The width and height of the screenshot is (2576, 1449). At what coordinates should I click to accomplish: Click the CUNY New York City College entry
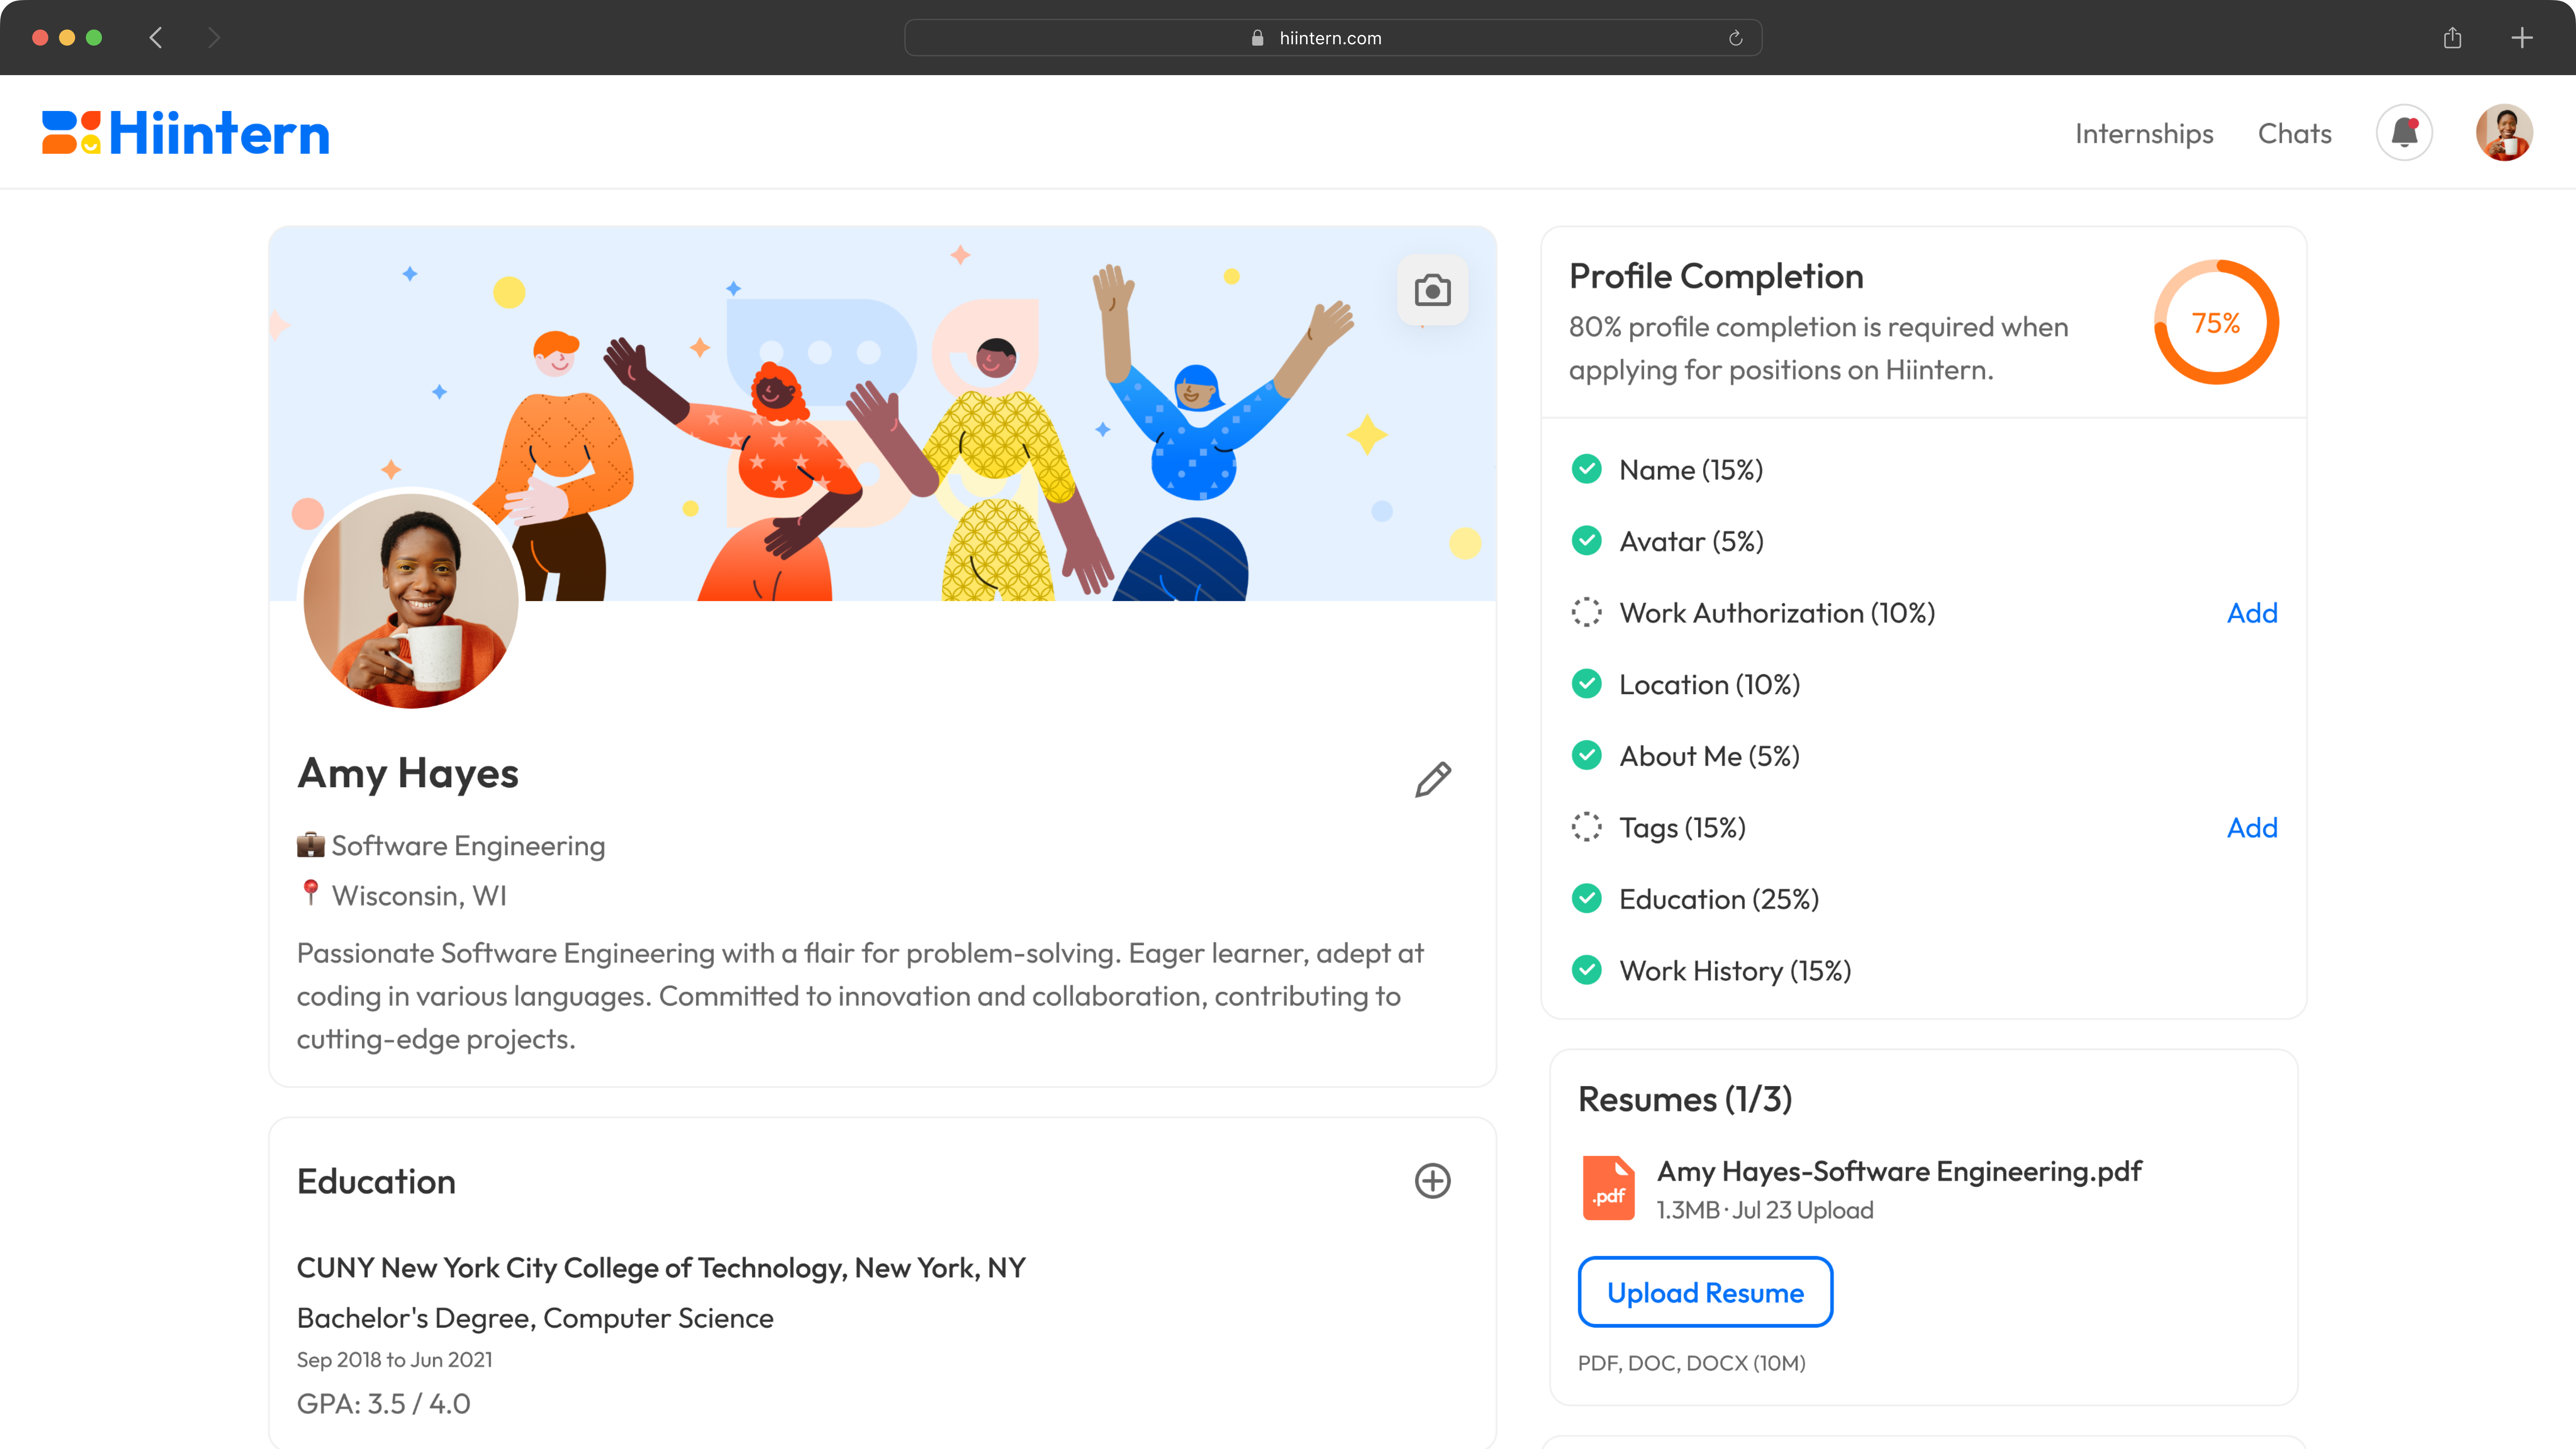point(661,1268)
